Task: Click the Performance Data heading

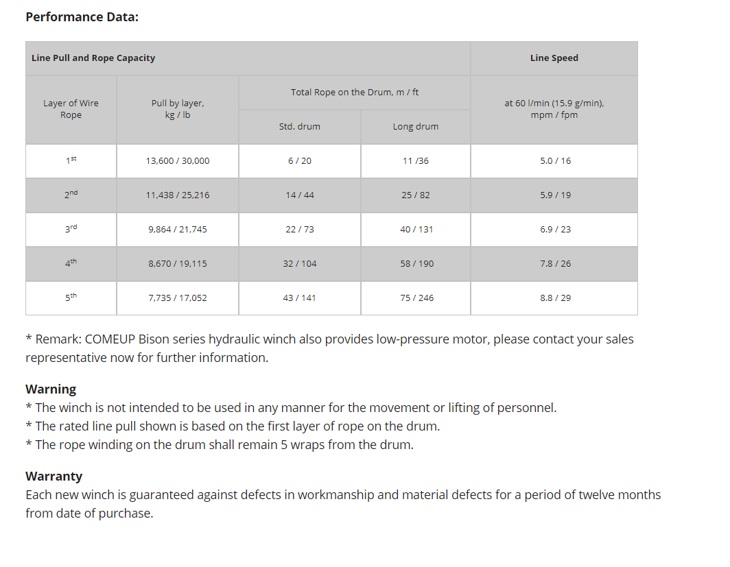Action: pyautogui.click(x=82, y=16)
